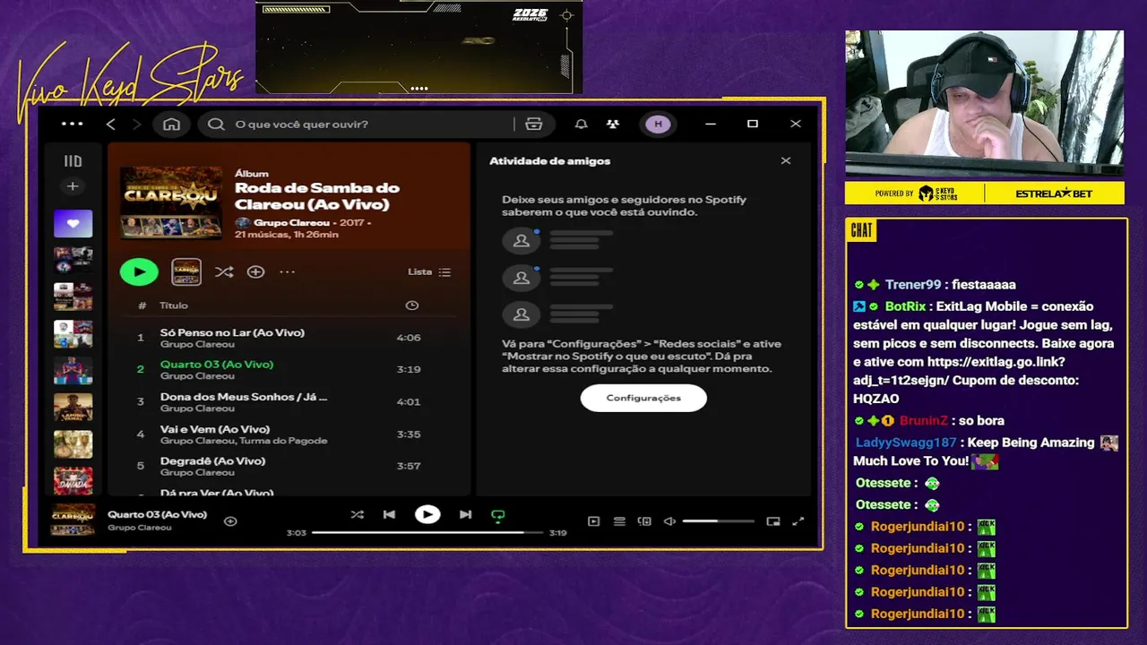
Task: Open now playing title Quarto 03 in bottom bar
Action: tap(157, 514)
